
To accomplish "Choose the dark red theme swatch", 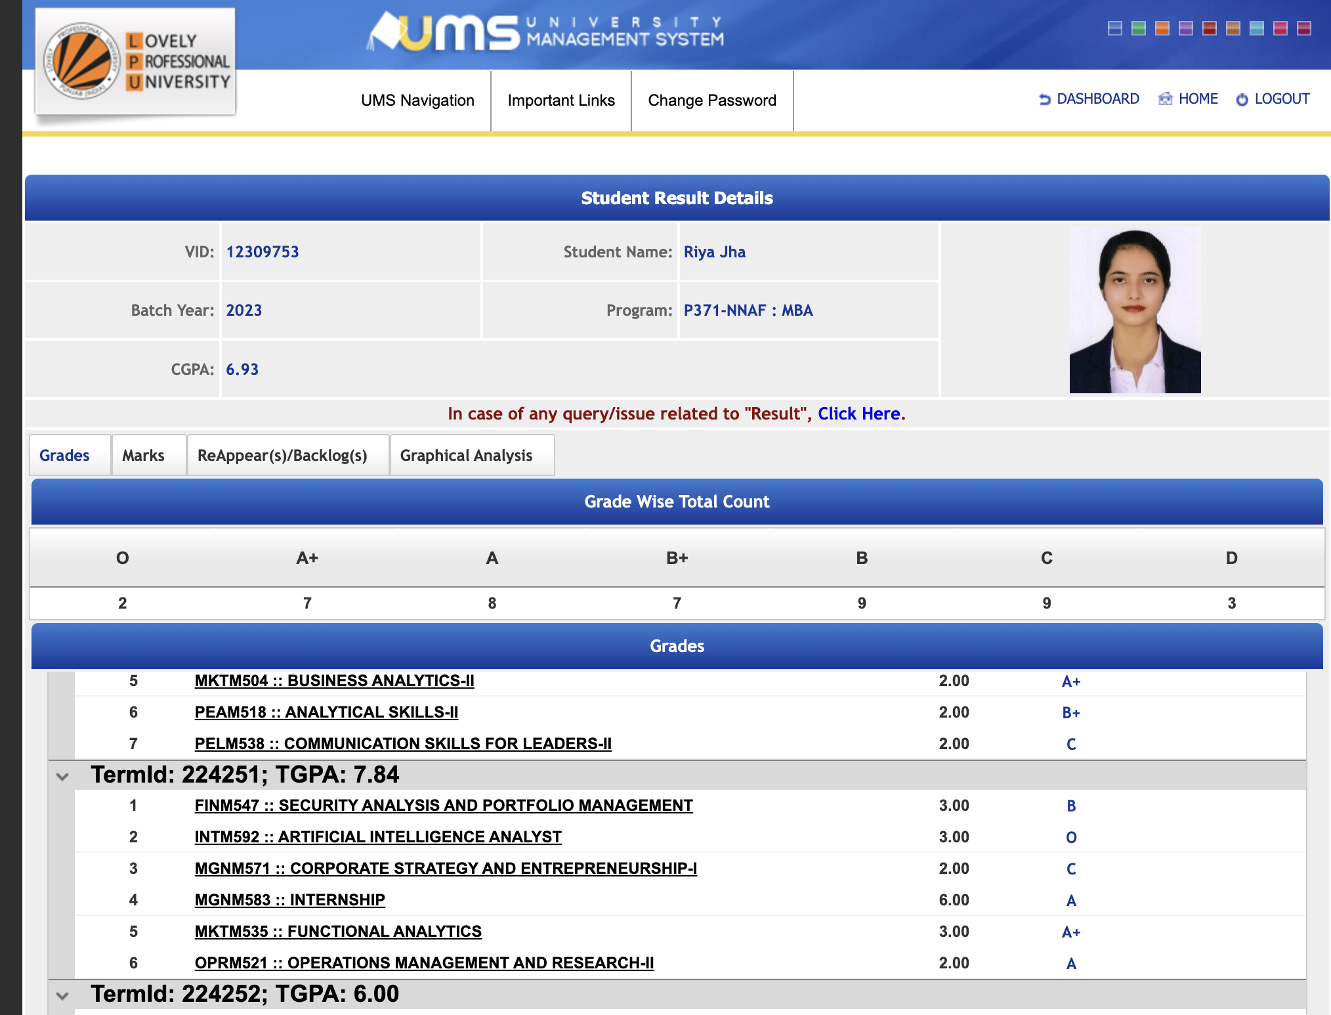I will coord(1210,28).
